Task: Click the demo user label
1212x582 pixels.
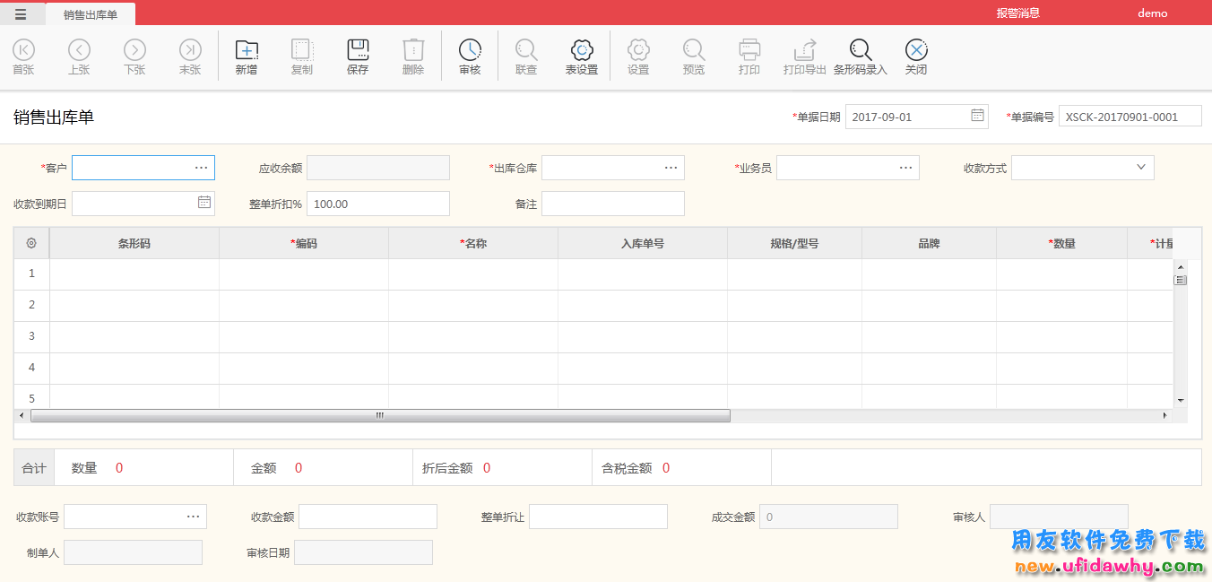Action: point(1152,13)
